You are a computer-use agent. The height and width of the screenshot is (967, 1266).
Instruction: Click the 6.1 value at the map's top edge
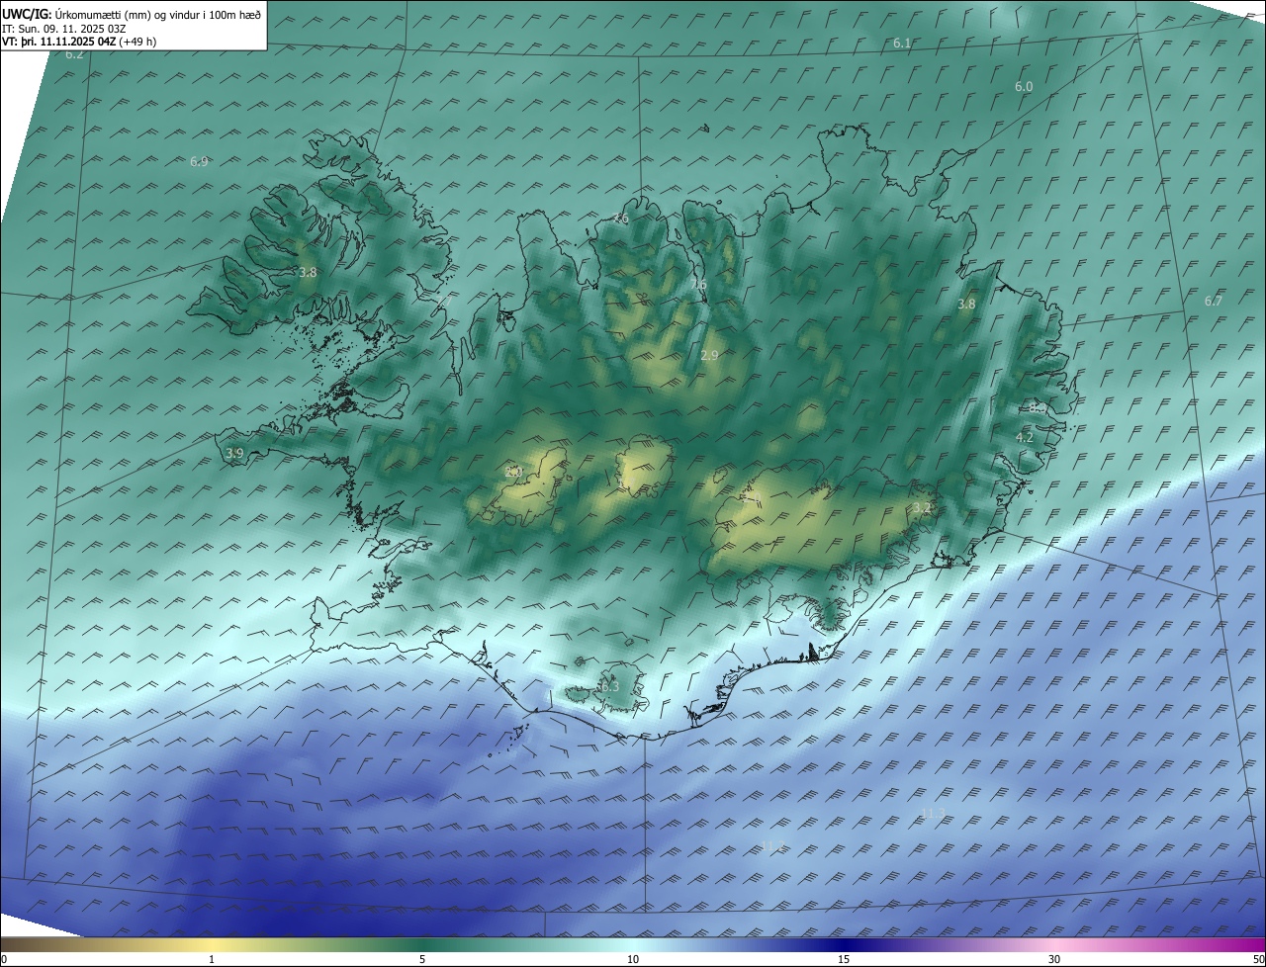(x=902, y=44)
